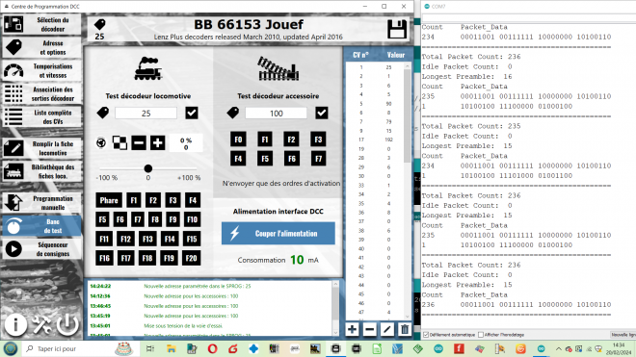636x357 pixels.
Task: Click the locomotive speed slider handle
Action: pyautogui.click(x=148, y=168)
